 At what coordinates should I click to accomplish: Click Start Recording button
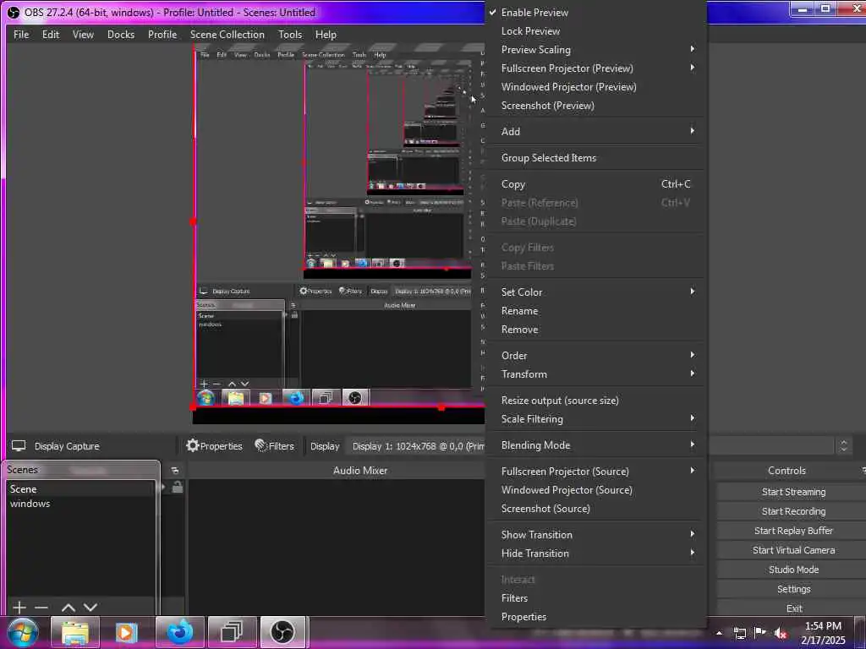[x=793, y=511]
